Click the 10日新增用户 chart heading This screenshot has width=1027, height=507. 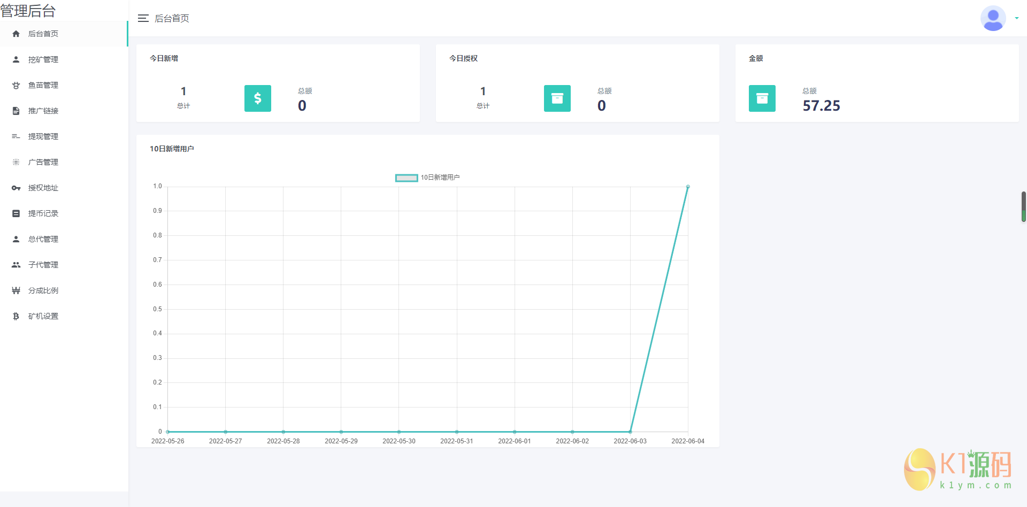[172, 149]
